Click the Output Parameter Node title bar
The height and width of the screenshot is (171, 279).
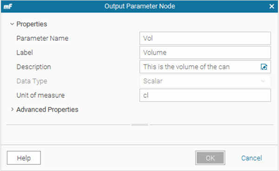pos(139,6)
